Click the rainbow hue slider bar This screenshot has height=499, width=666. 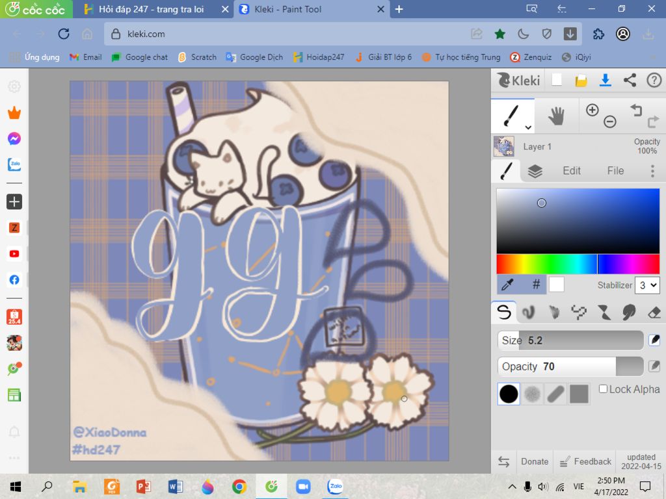(578, 264)
